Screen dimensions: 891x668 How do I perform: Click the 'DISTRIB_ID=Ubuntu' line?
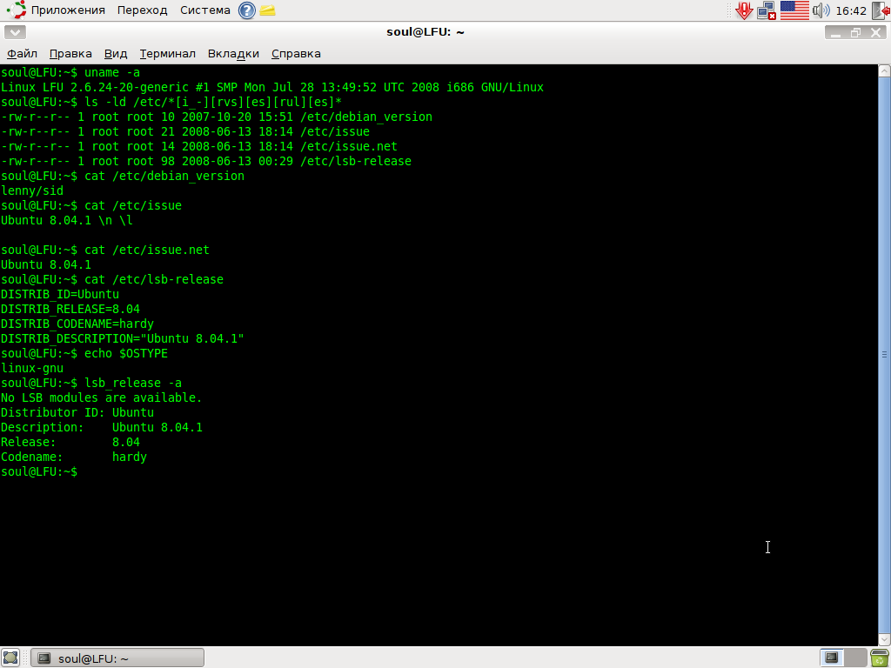[60, 294]
